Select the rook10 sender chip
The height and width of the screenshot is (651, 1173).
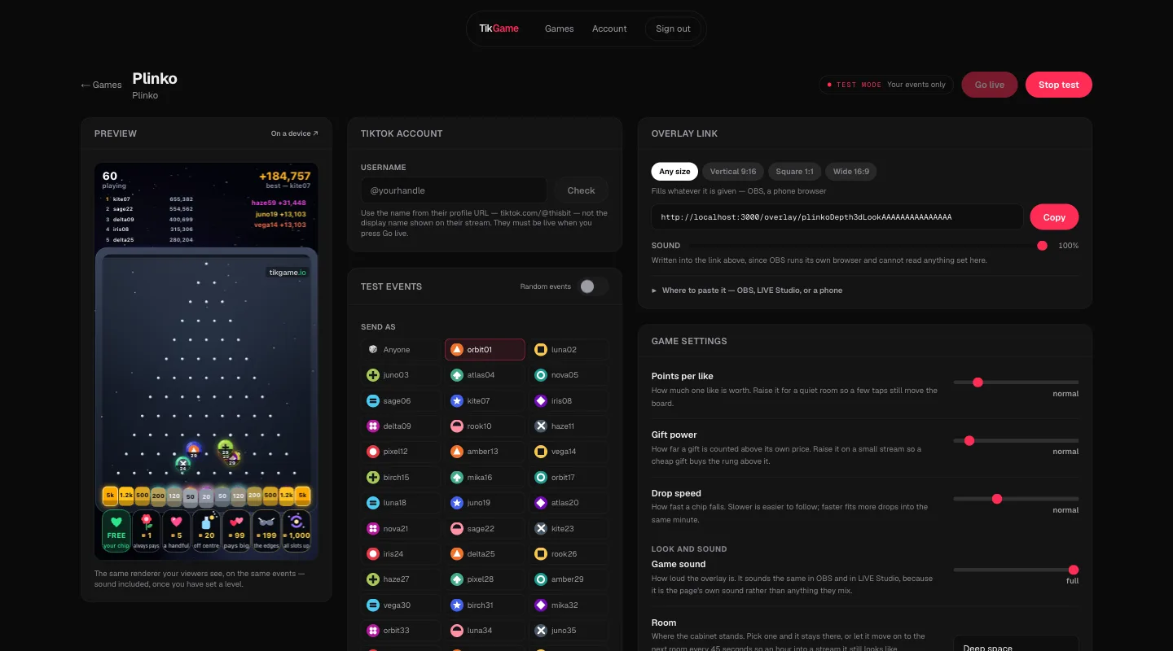pos(485,426)
